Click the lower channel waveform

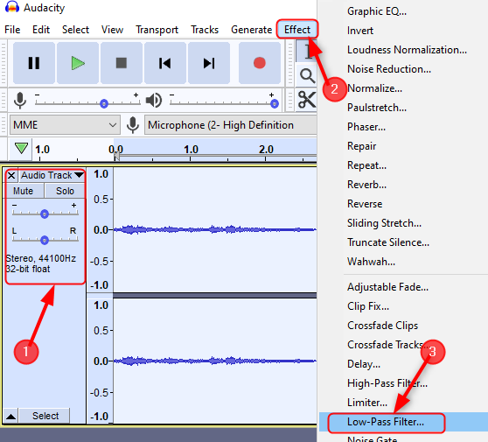click(x=215, y=361)
